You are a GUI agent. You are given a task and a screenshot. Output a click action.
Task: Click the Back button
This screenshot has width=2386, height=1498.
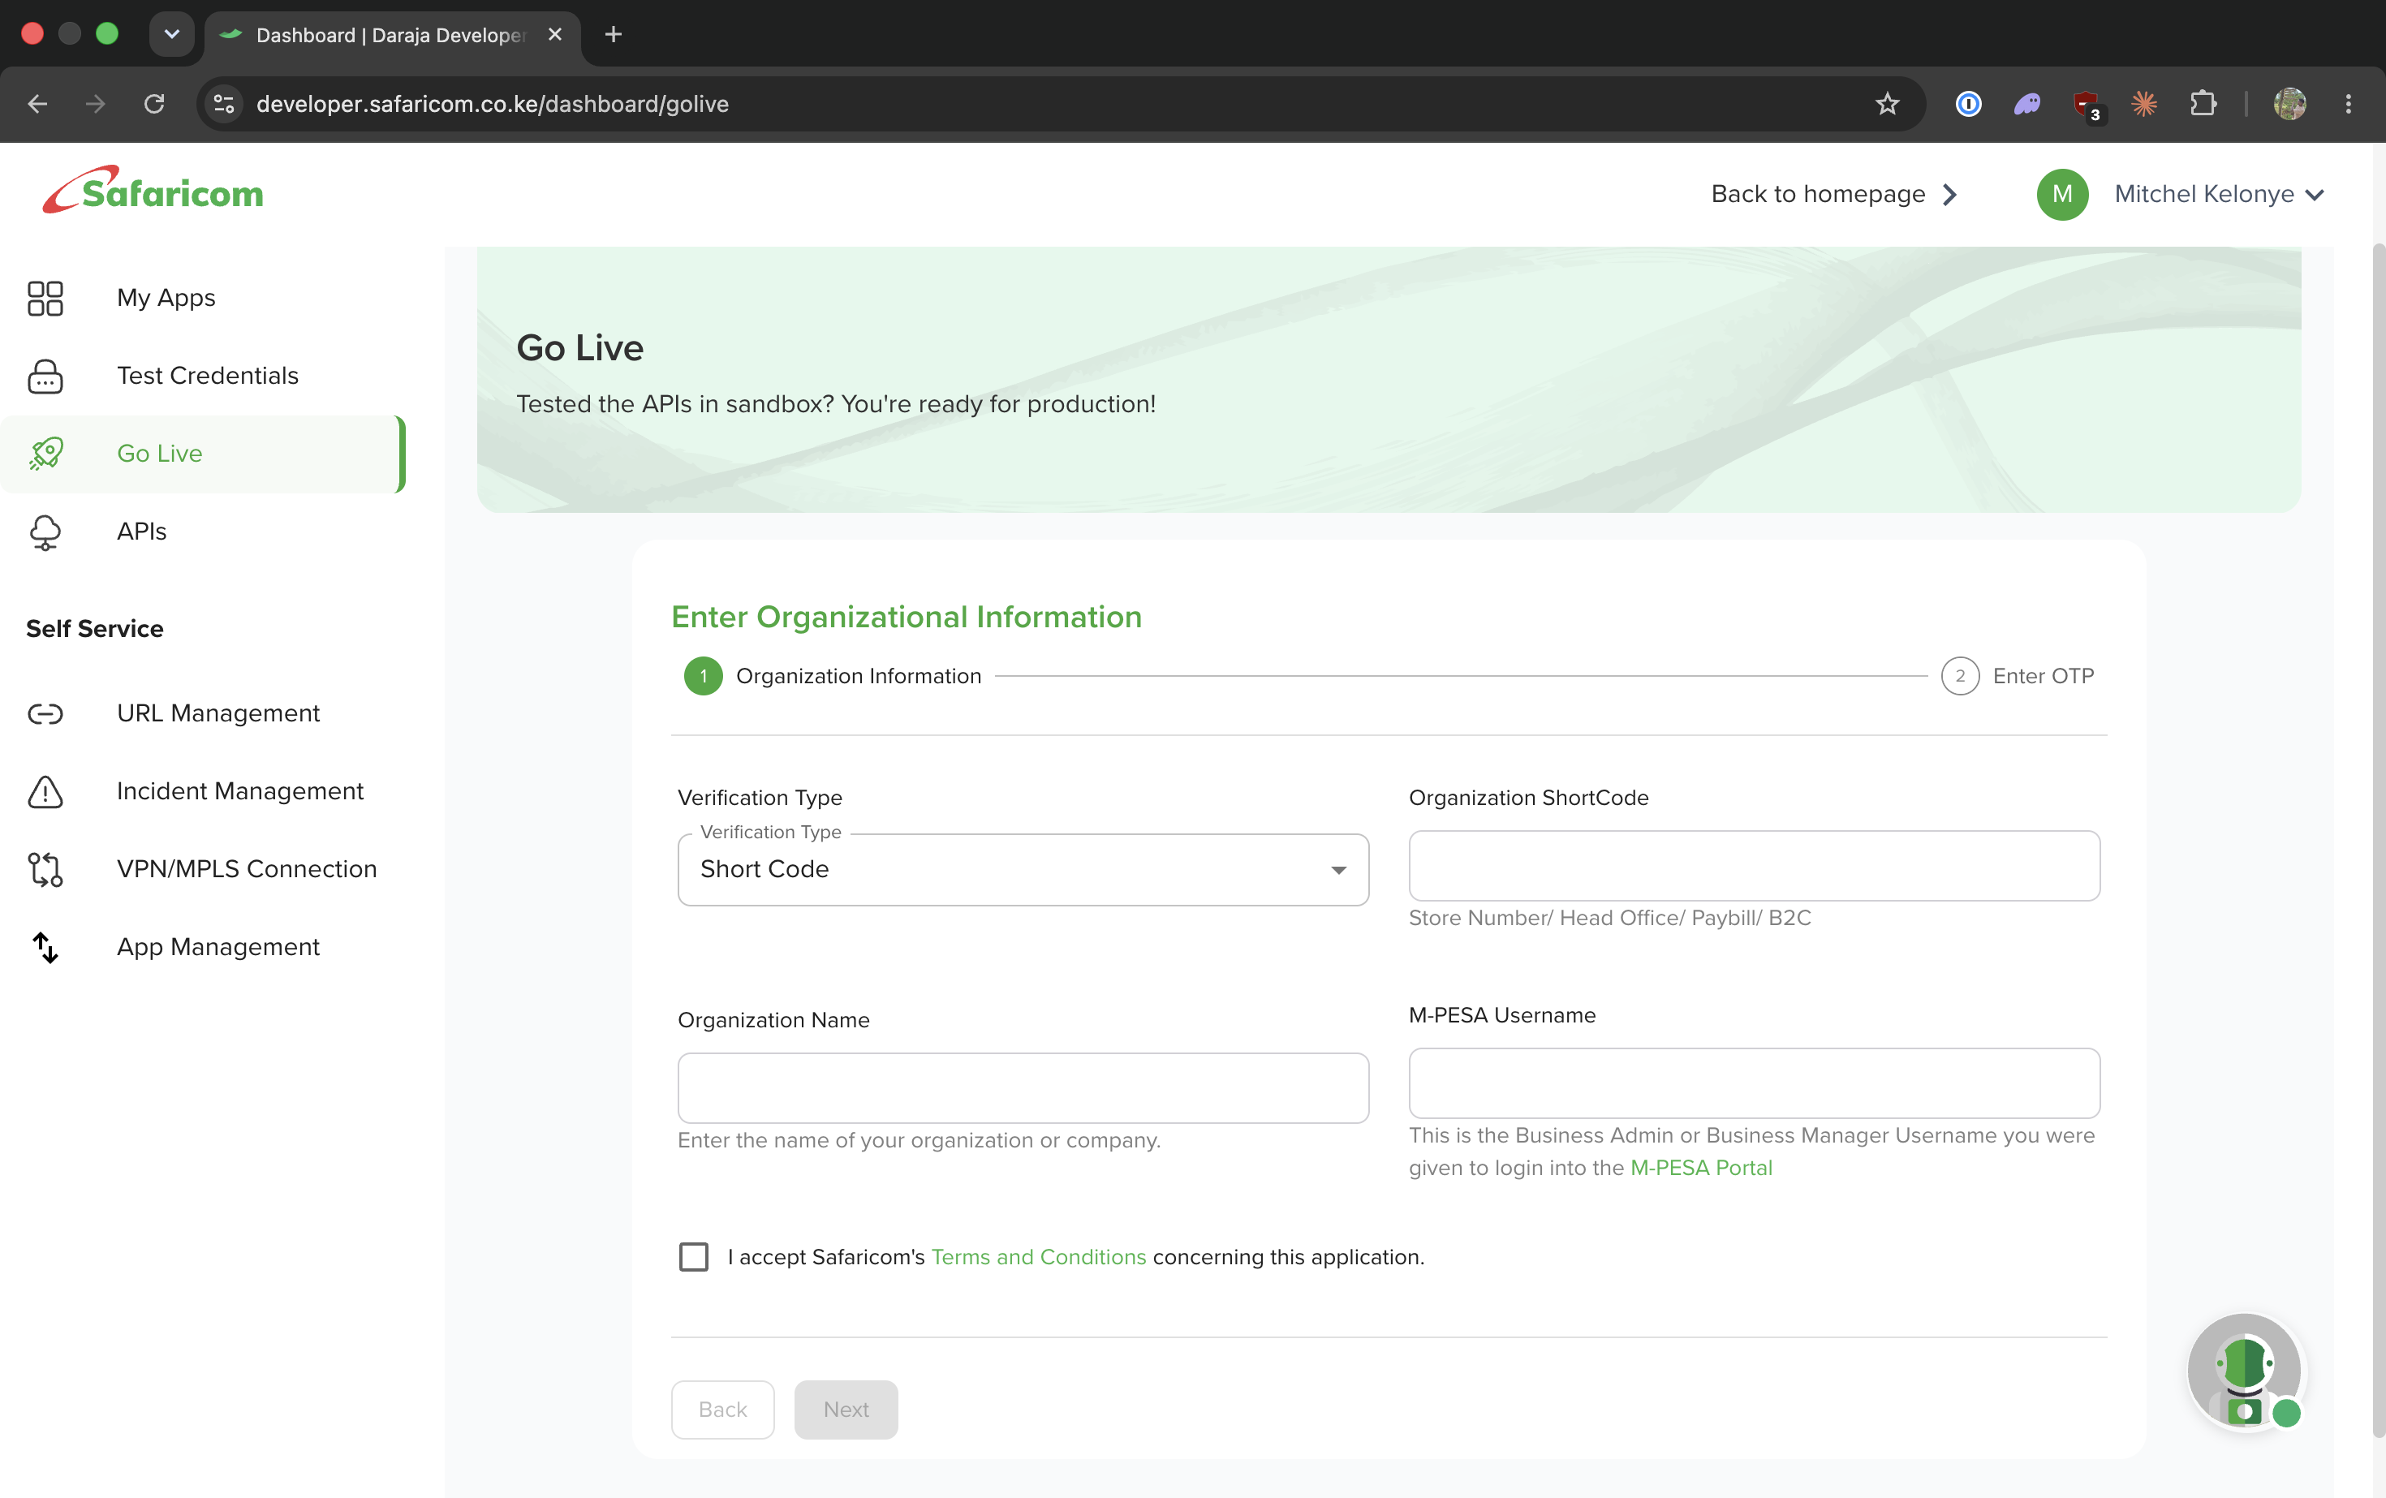(722, 1409)
